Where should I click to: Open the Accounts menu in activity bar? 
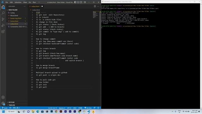3,97
